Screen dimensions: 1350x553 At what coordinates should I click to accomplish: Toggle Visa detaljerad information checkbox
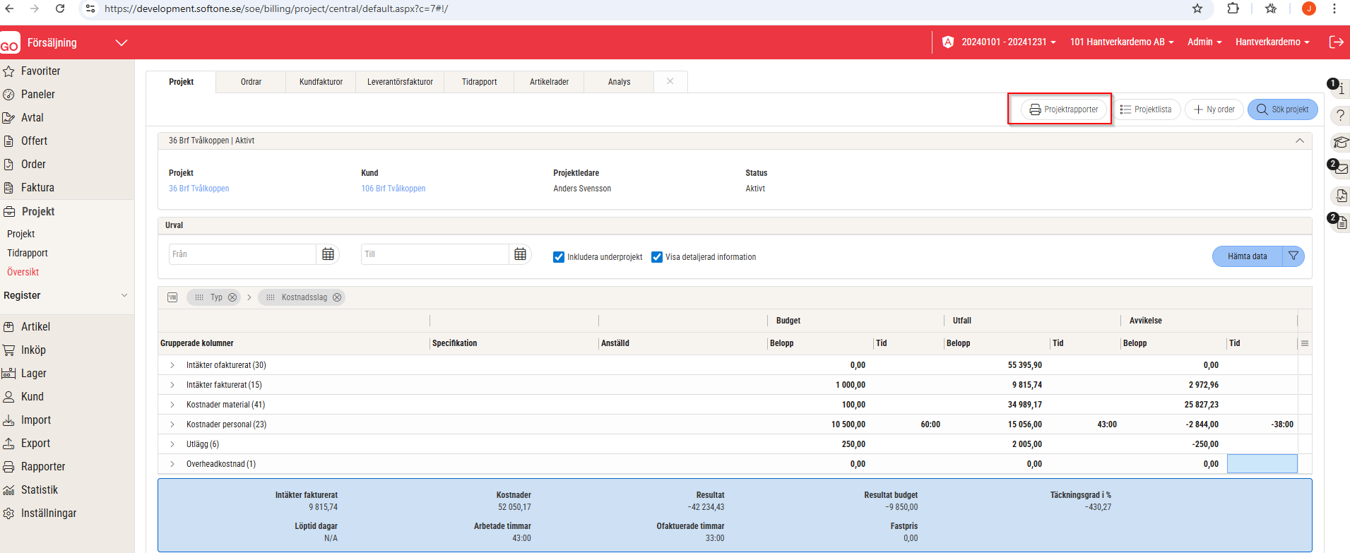click(657, 257)
